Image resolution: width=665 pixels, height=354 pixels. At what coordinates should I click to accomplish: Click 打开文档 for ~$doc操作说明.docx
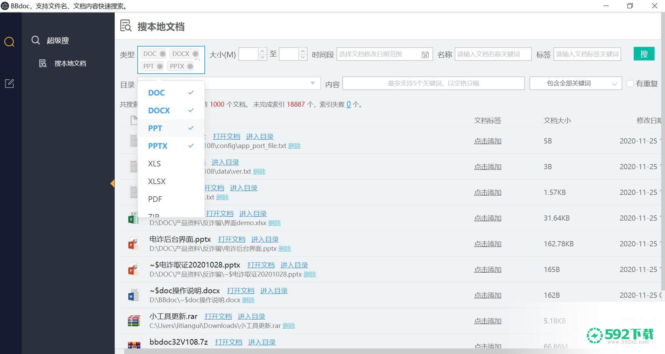(241, 291)
